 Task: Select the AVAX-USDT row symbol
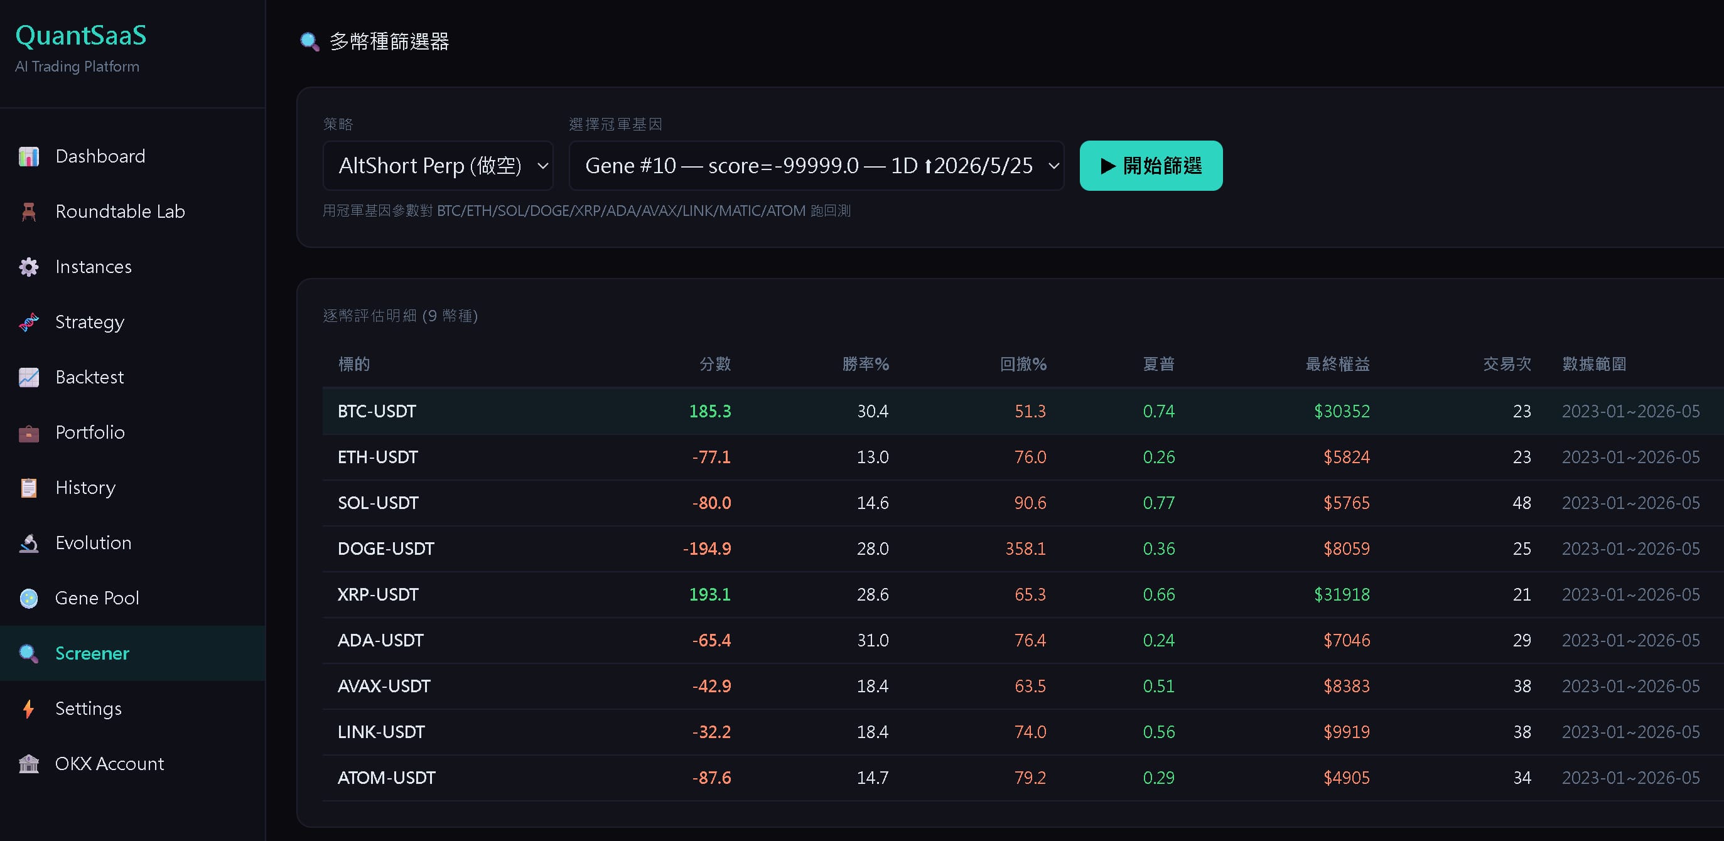(x=384, y=687)
